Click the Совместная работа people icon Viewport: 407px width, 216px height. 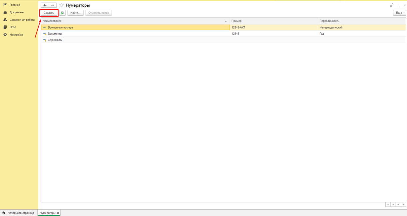tap(5, 20)
